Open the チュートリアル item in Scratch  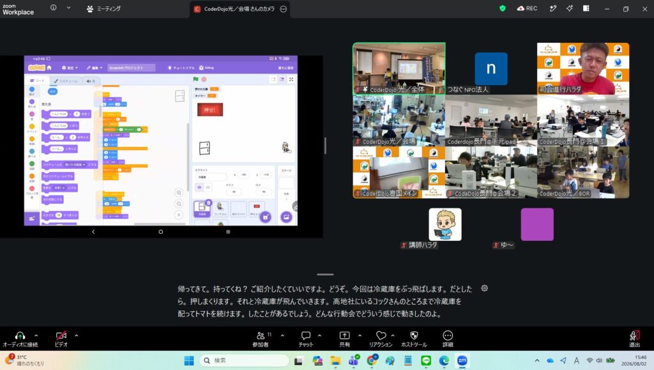pyautogui.click(x=181, y=68)
